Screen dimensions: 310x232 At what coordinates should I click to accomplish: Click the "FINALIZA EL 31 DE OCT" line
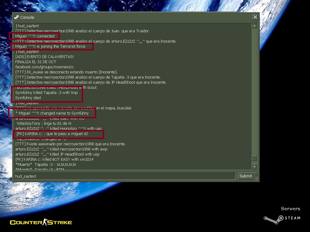[x=36, y=62]
